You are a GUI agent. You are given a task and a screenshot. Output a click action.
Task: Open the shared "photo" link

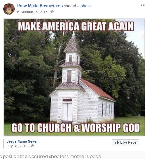[x=86, y=6]
